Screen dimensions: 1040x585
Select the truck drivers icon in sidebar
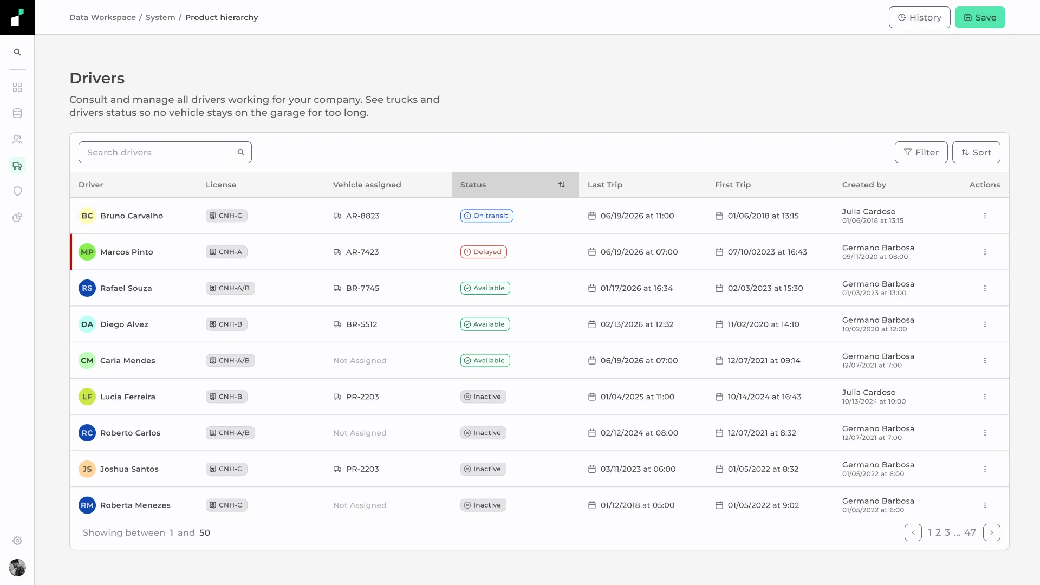coord(17,165)
